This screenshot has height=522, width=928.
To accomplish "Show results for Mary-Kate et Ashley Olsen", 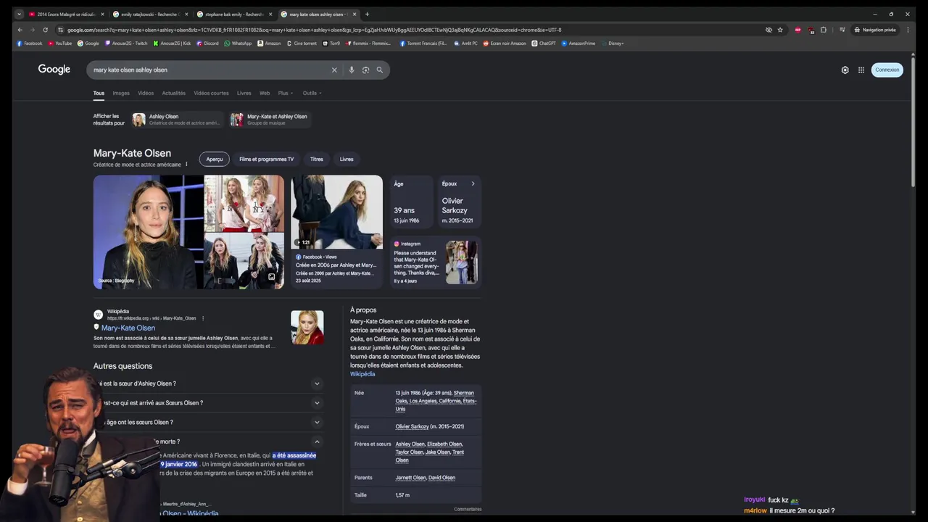I will tap(270, 120).
